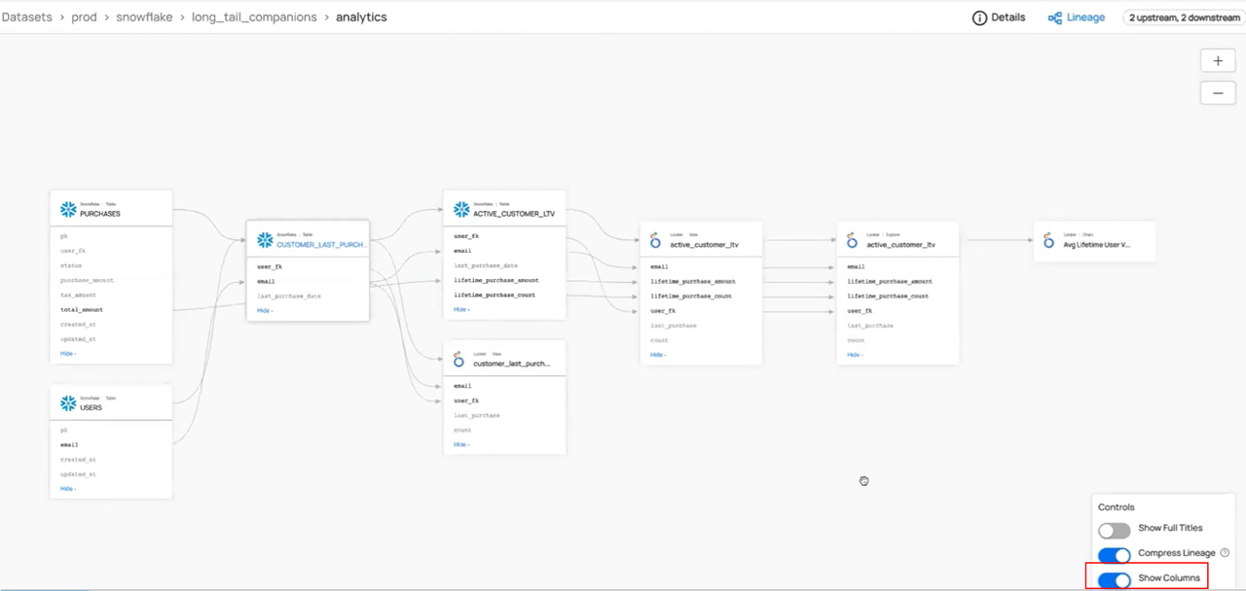The height and width of the screenshot is (591, 1246).
Task: Enable the Show Full Titles toggle
Action: click(x=1115, y=530)
